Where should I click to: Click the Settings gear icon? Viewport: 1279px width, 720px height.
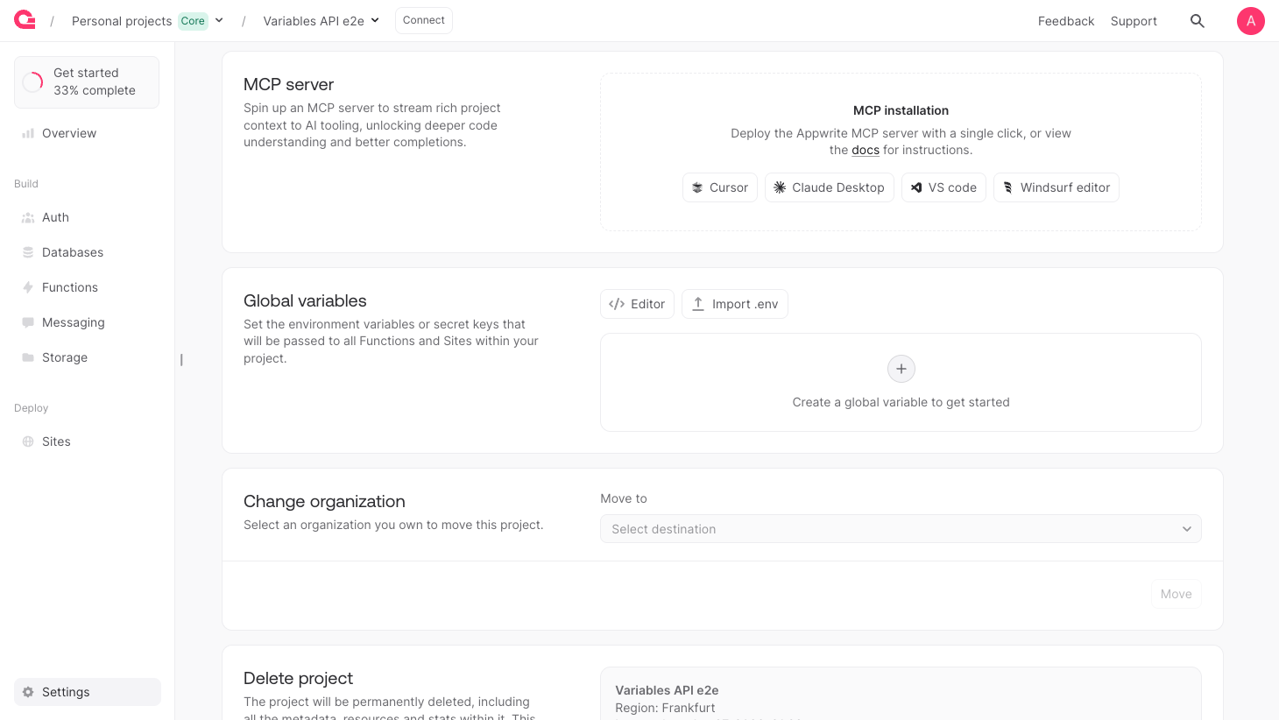[28, 692]
